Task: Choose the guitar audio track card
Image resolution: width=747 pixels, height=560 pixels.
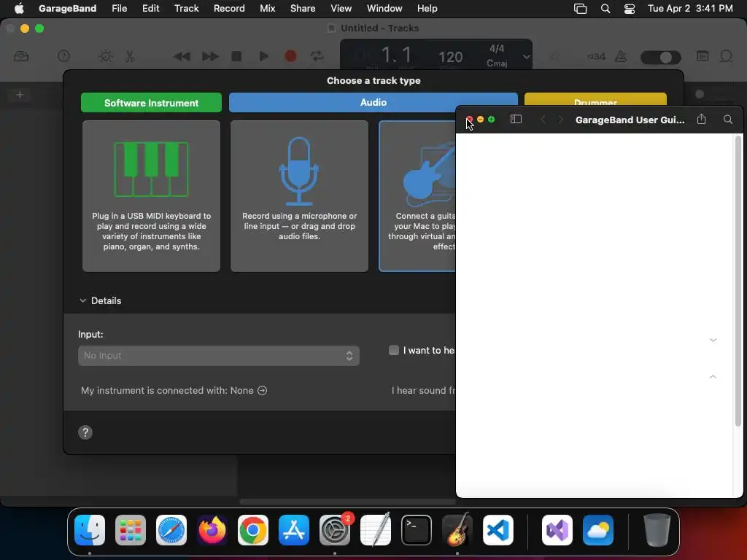Action: click(417, 195)
